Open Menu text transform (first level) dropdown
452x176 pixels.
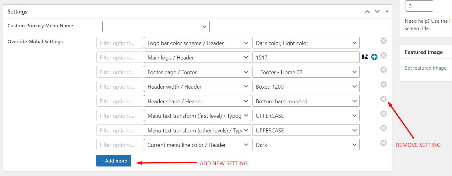(198, 116)
